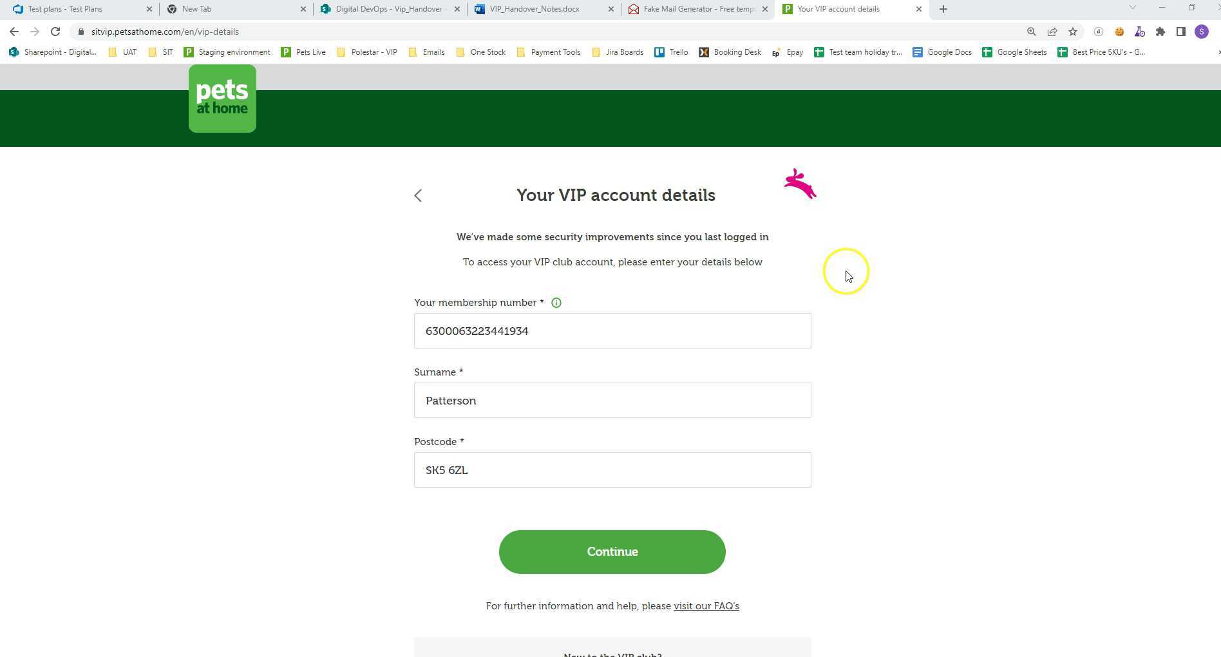
Task: Click the info icon beside membership number
Action: point(556,303)
